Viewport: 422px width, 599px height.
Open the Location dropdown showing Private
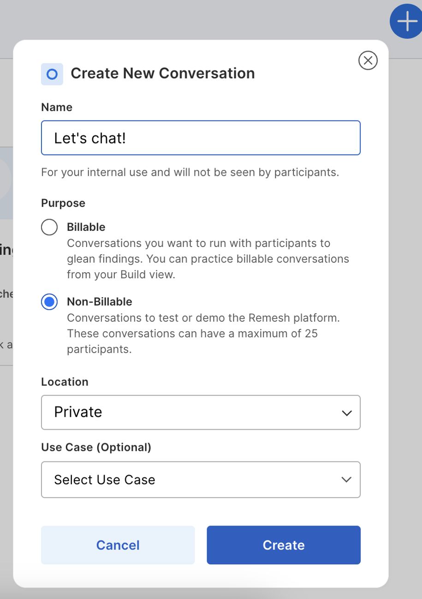201,412
